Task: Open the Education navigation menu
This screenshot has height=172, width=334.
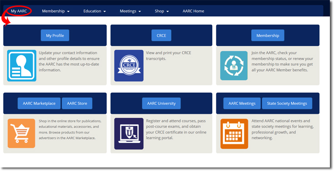Action: (95, 11)
